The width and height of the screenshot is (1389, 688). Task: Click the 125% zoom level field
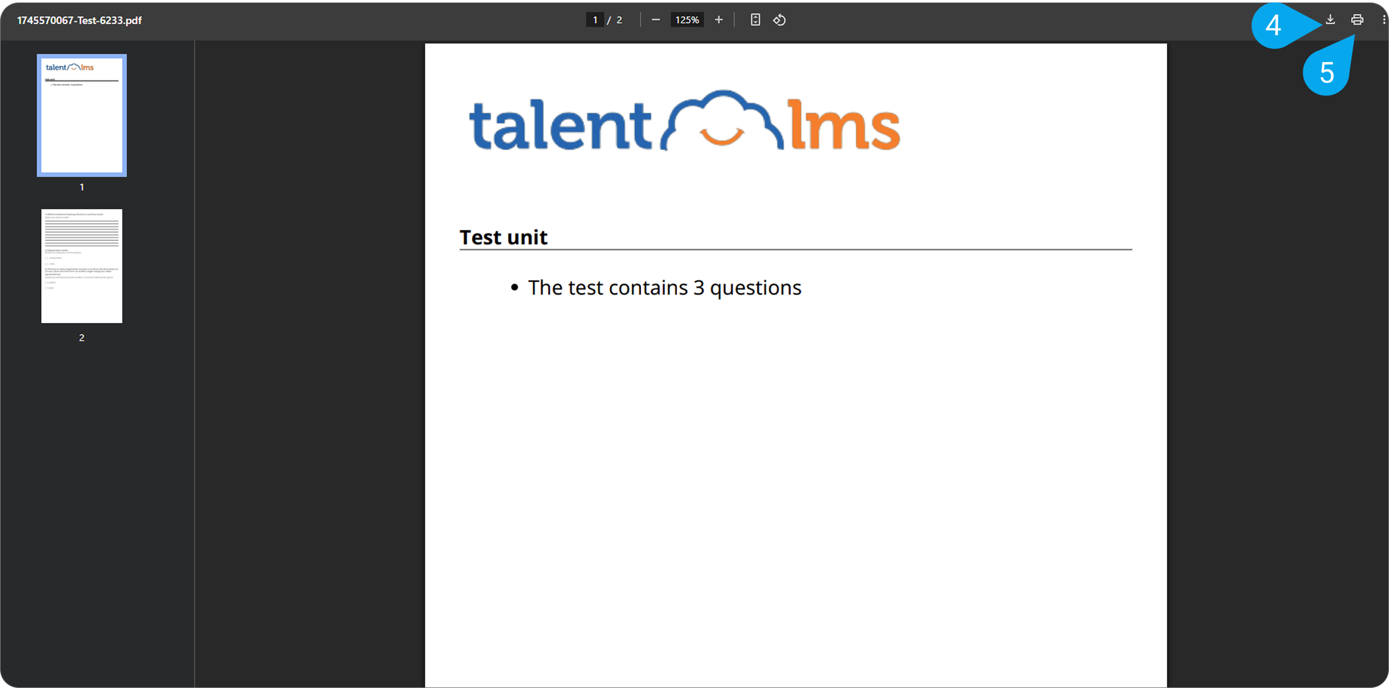click(687, 20)
